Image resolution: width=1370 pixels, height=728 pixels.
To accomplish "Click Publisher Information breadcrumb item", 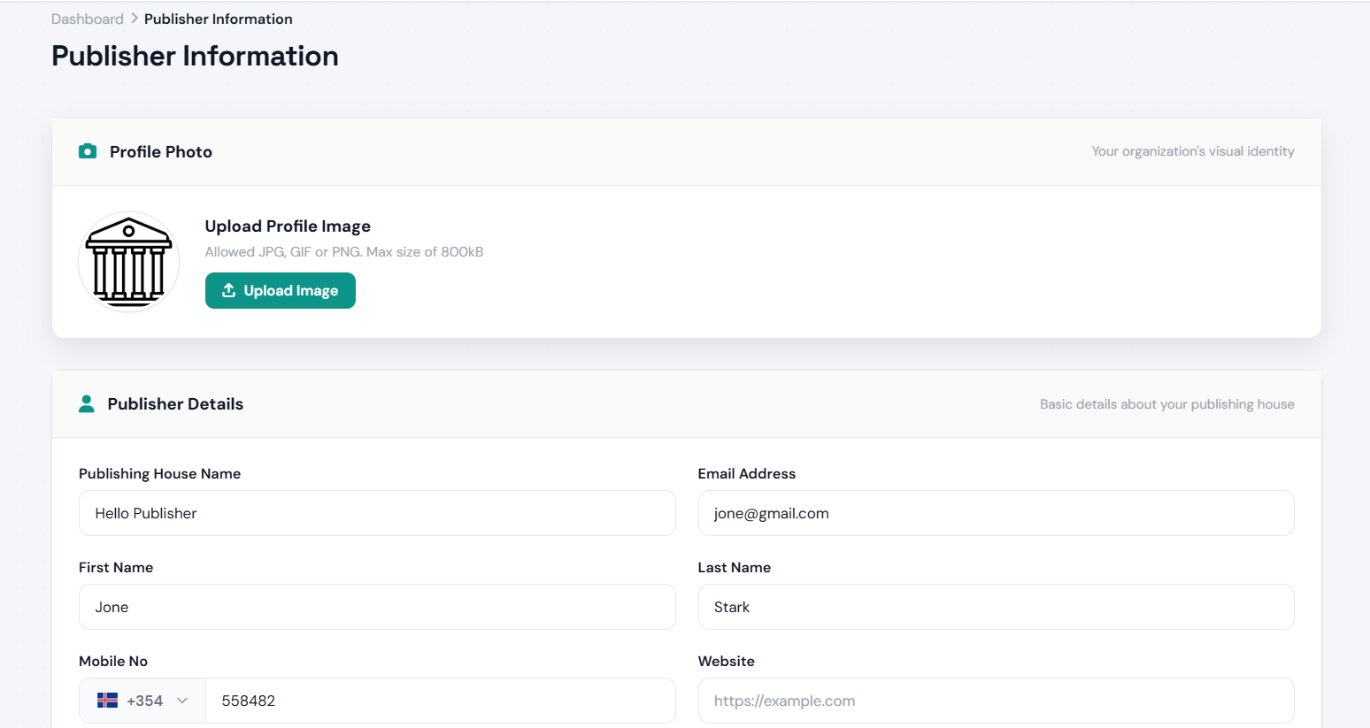I will 218,19.
